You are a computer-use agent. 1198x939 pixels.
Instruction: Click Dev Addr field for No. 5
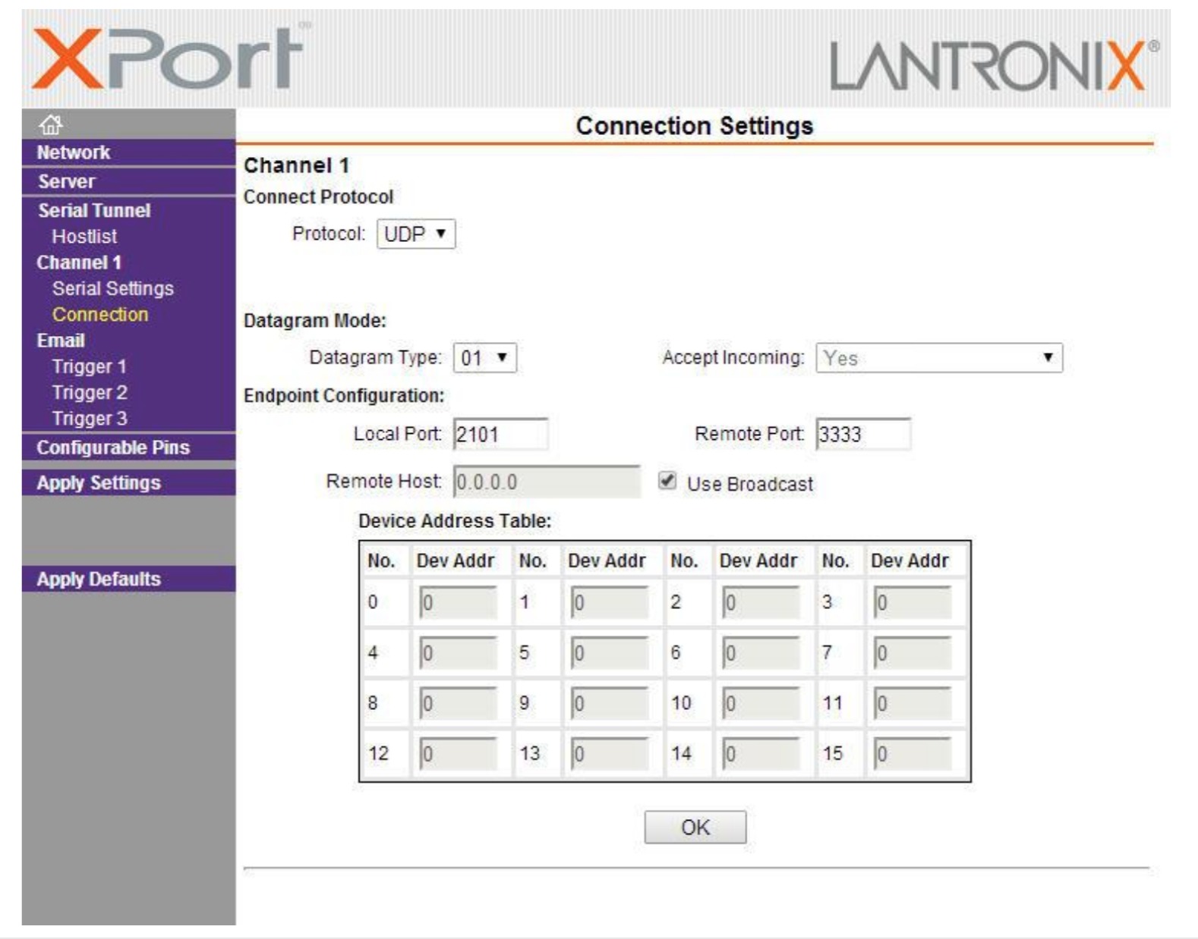(610, 653)
